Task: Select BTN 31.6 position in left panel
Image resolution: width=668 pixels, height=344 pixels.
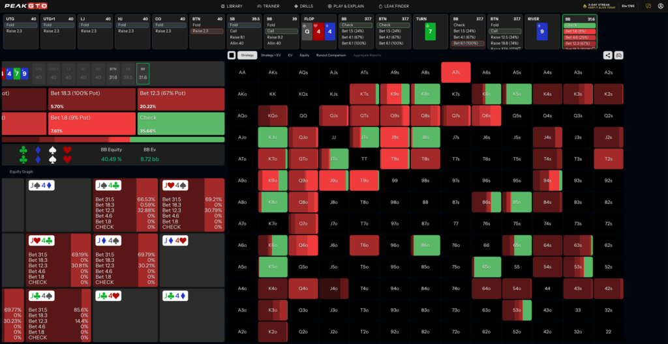Action: coord(113,73)
